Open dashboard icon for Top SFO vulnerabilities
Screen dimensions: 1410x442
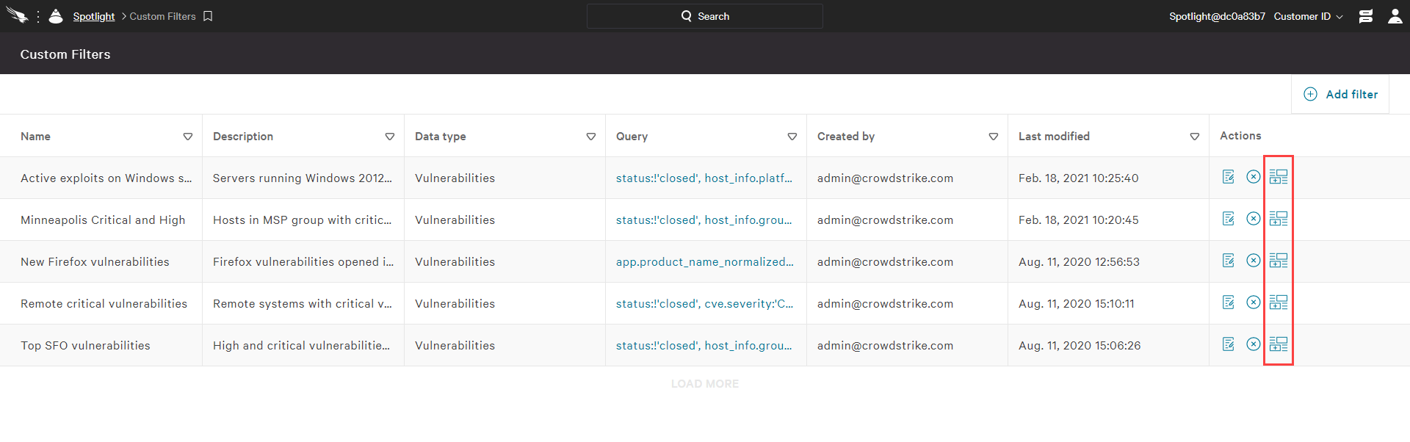click(1279, 344)
